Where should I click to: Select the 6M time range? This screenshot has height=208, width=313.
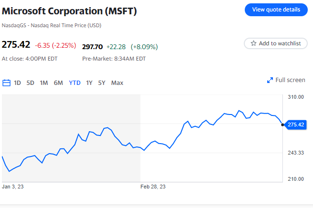pos(58,83)
